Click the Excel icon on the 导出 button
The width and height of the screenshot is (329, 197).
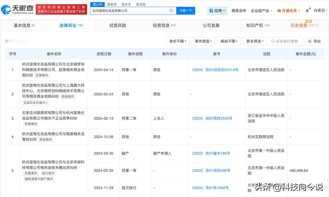click(310, 41)
